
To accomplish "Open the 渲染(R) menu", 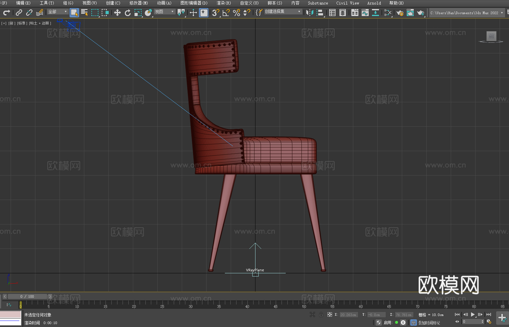I will click(x=224, y=3).
